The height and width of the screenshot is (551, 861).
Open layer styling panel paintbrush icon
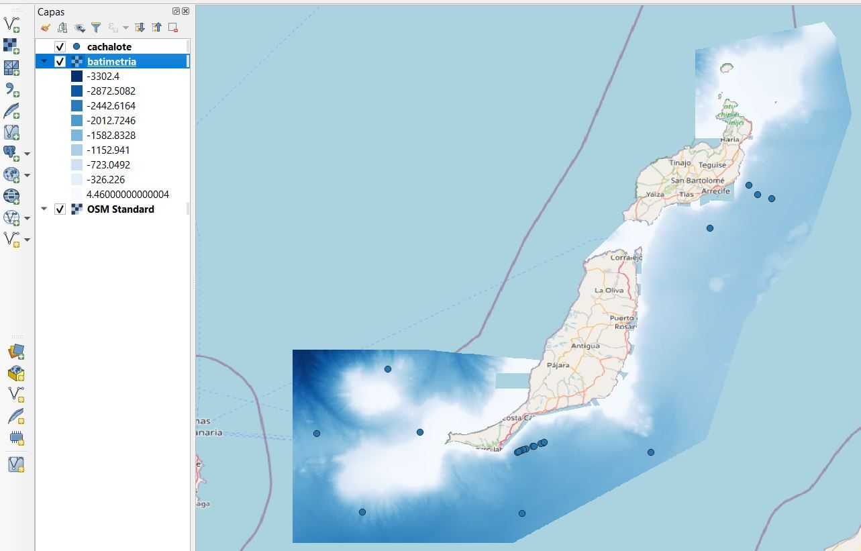pyautogui.click(x=46, y=28)
